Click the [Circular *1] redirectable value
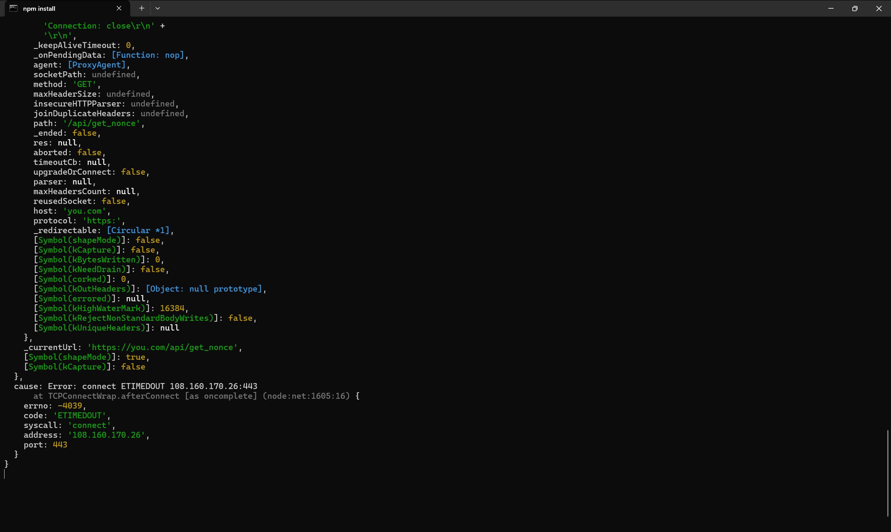 click(138, 230)
